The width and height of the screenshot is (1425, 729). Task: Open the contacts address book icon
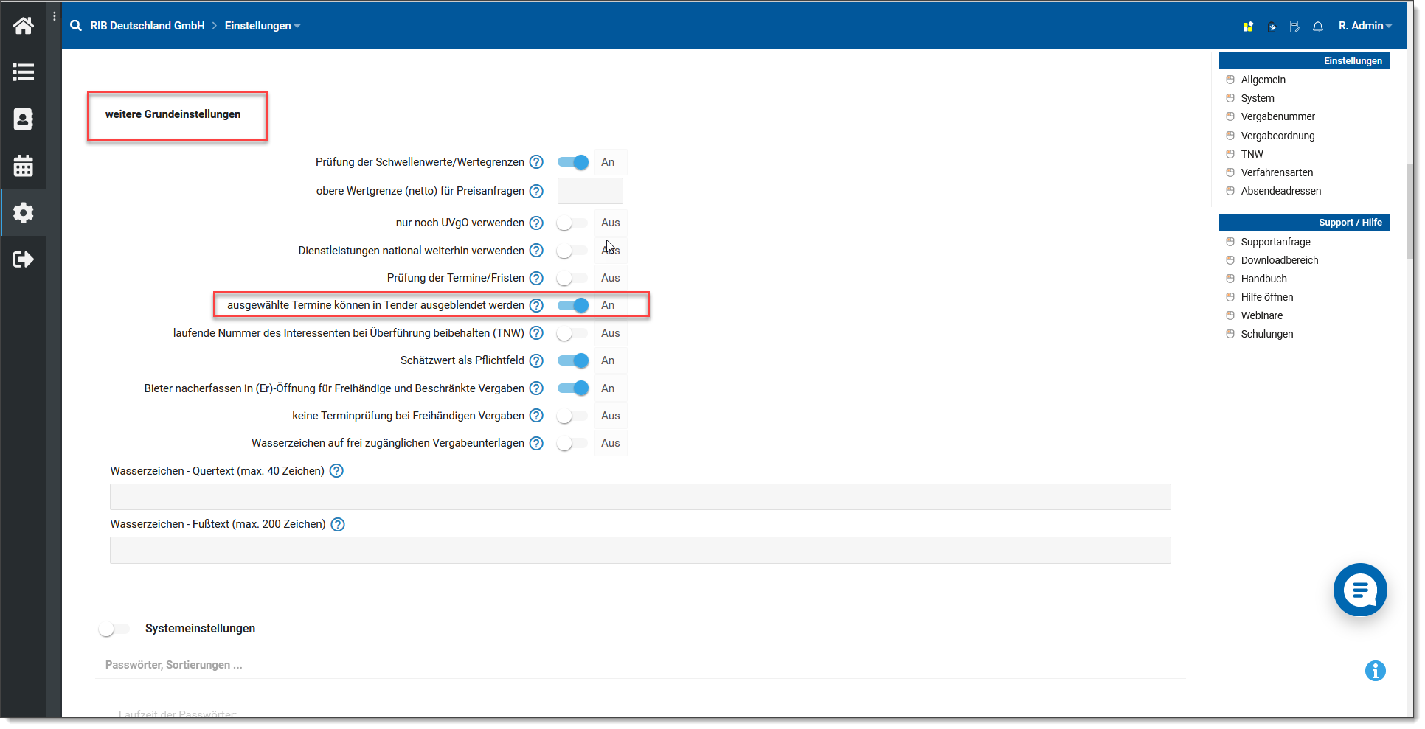click(23, 119)
